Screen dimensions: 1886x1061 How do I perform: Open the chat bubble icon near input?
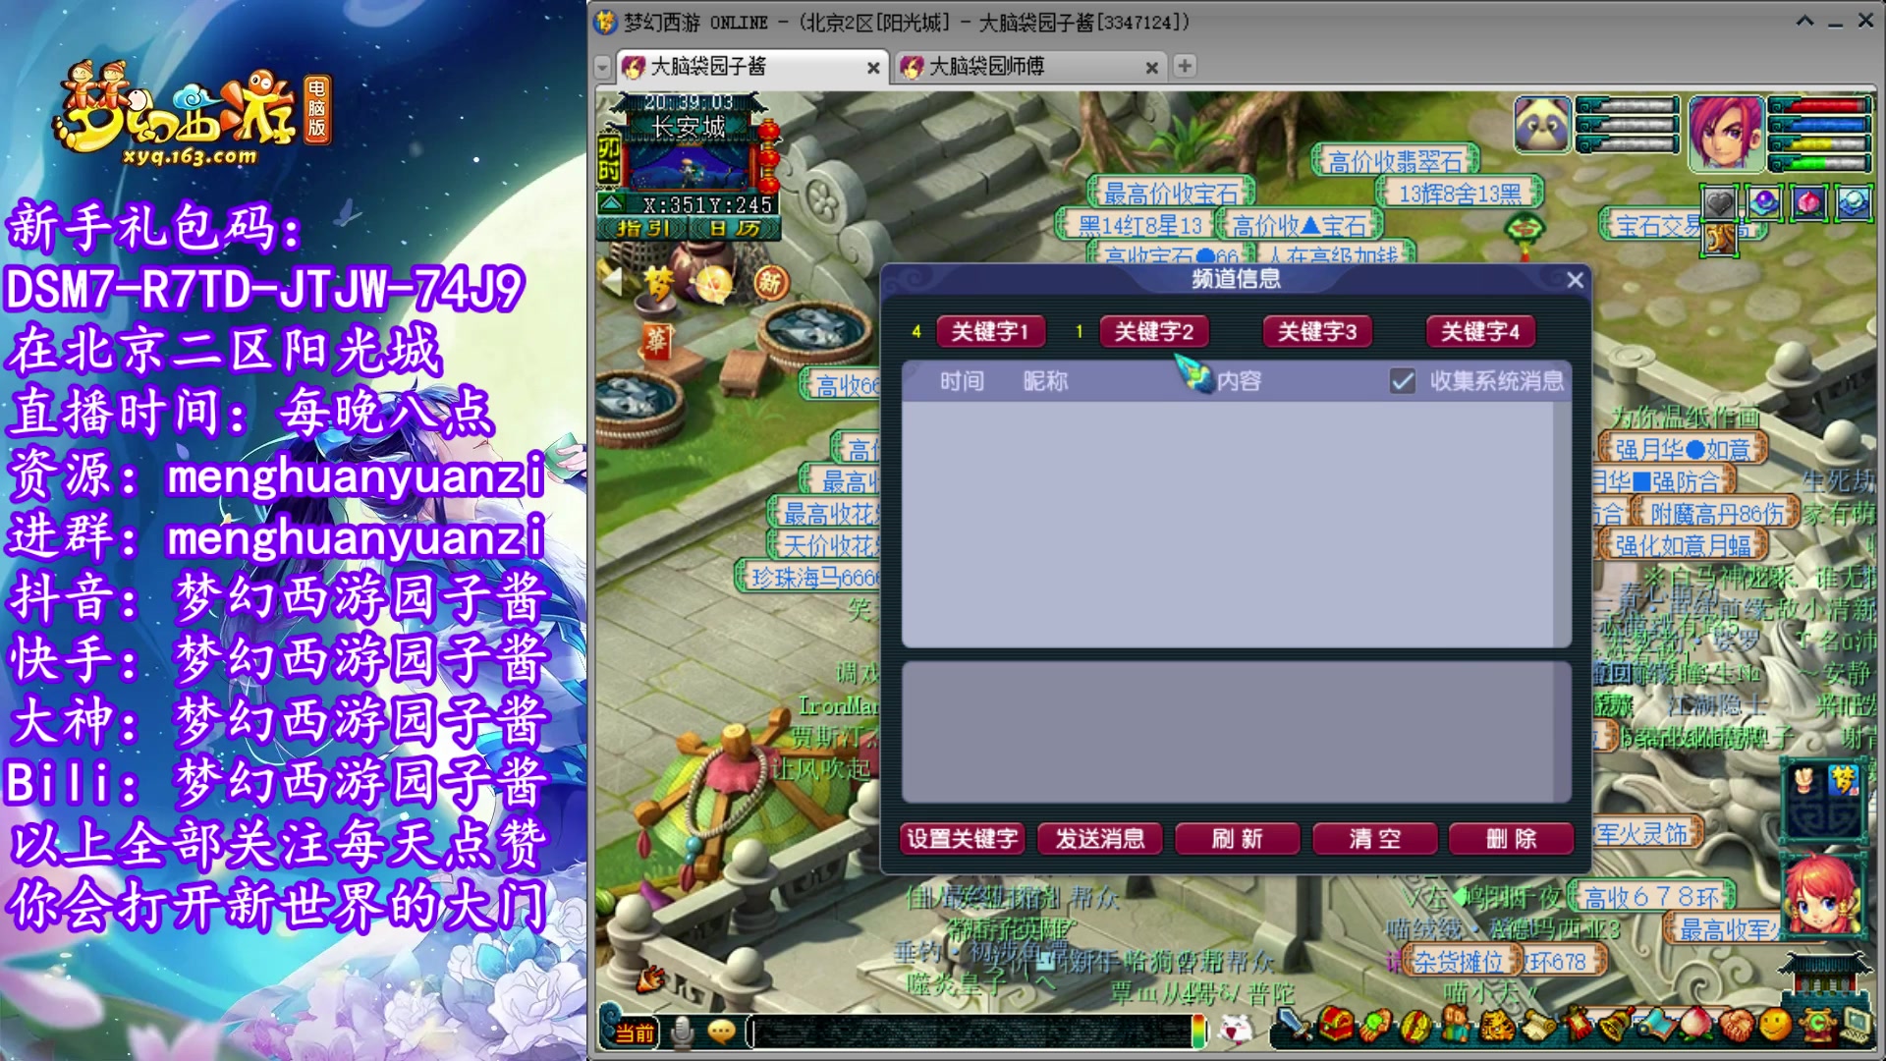click(721, 1032)
